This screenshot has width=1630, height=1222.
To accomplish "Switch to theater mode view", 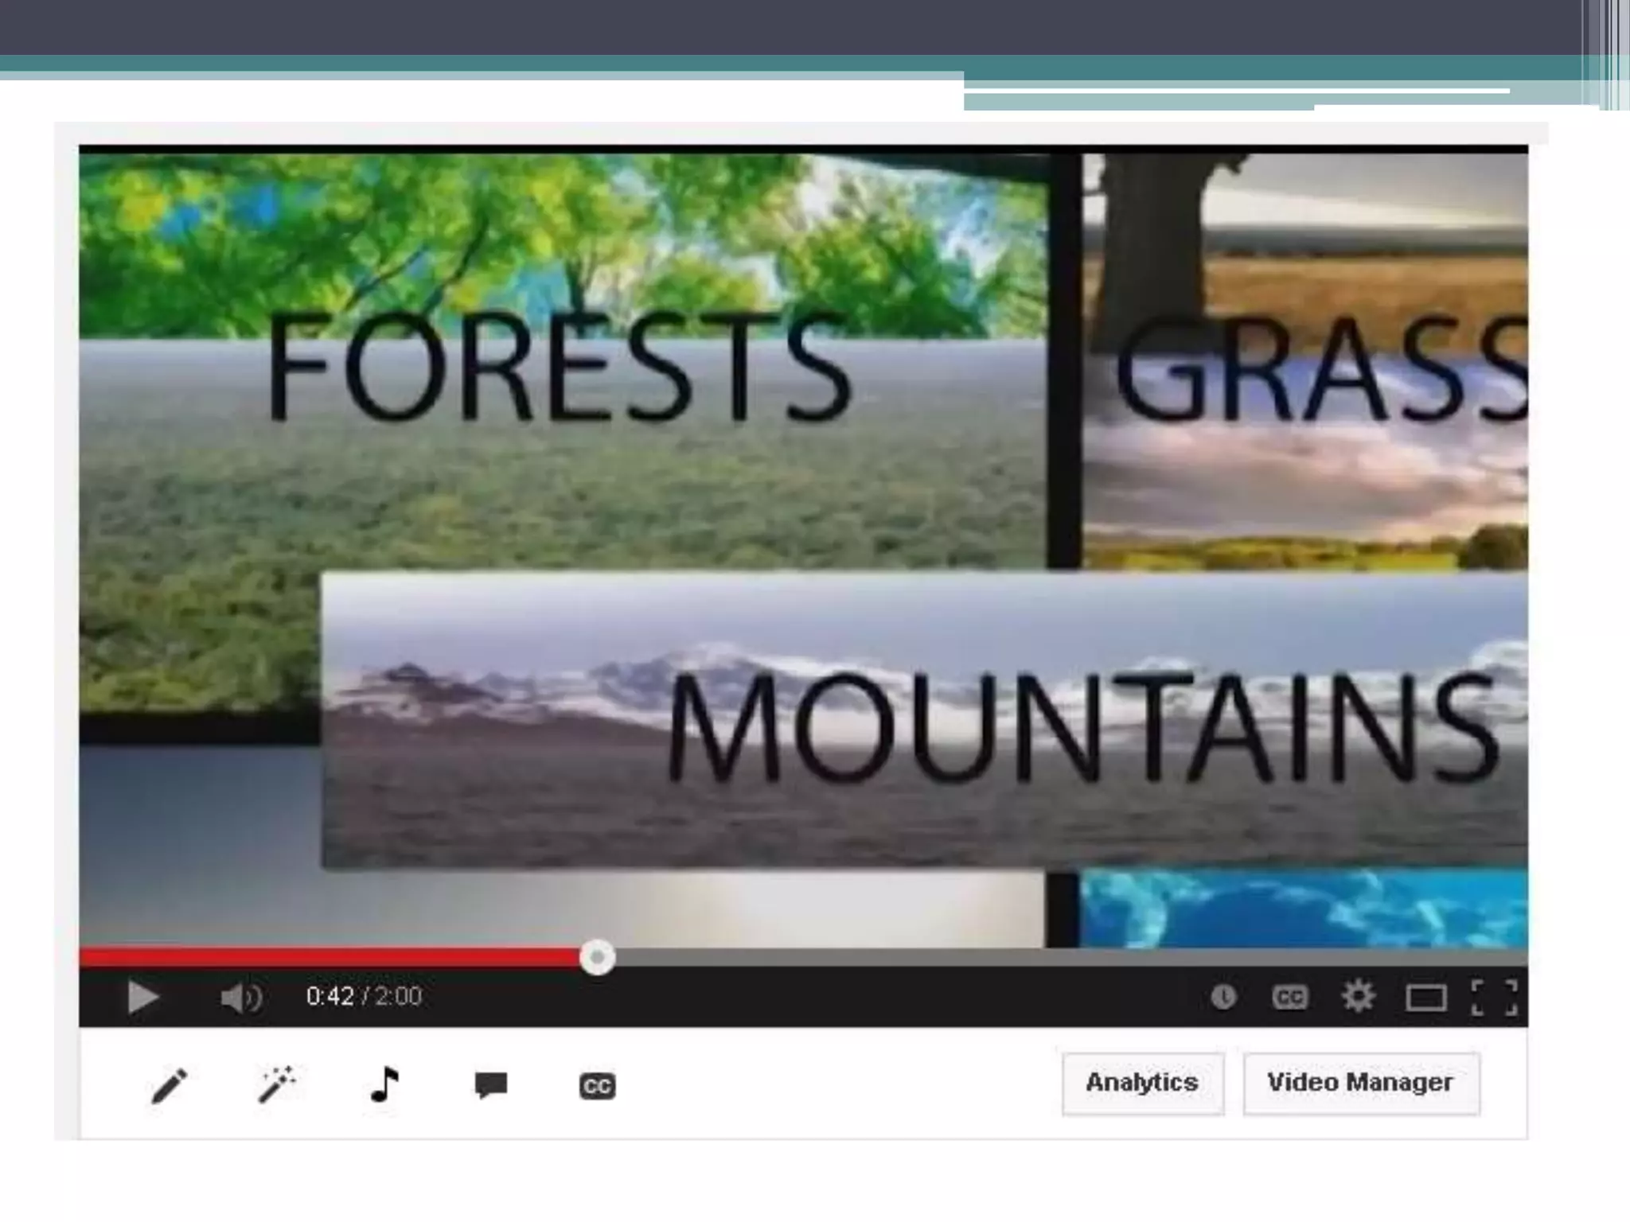I will tap(1425, 998).
